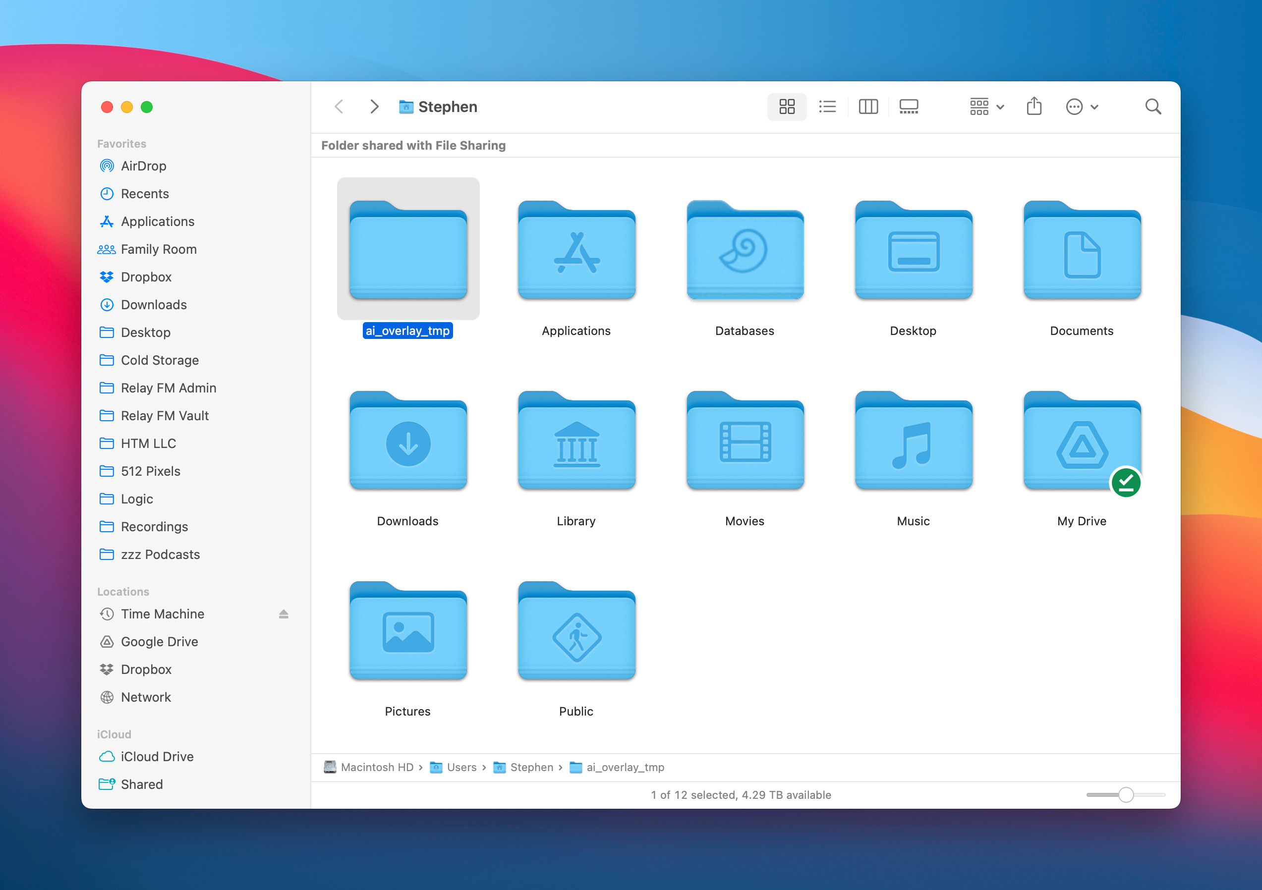Click the icon size slider
1262x890 pixels.
coord(1125,794)
